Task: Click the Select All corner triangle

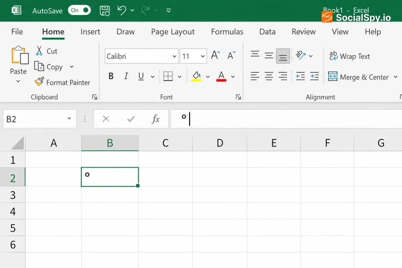Action: 18,143
